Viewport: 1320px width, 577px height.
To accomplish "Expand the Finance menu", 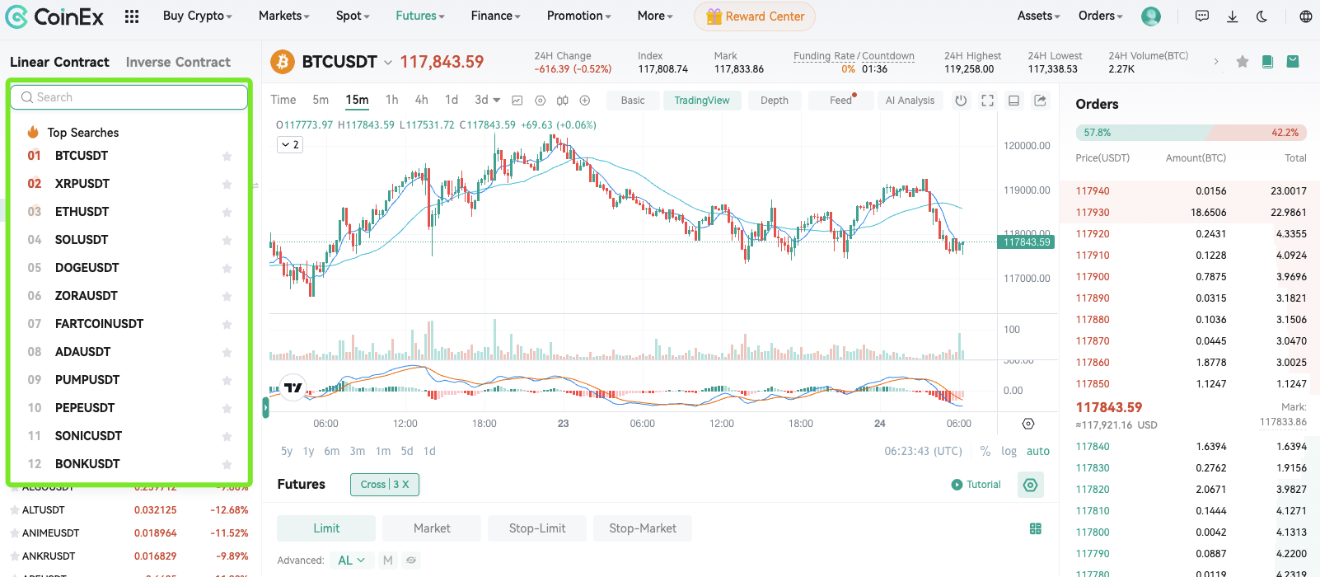I will click(496, 16).
